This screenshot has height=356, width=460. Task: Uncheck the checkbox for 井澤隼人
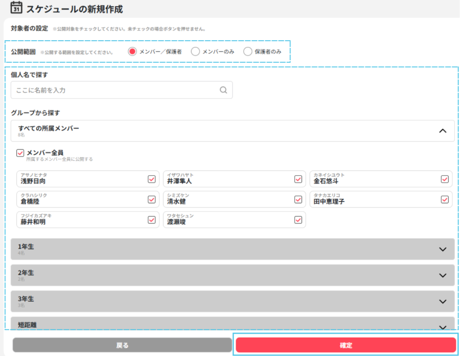298,179
